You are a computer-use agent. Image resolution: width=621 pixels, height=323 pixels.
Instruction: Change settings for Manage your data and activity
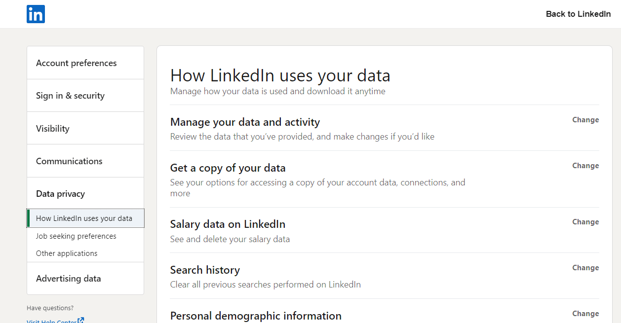click(x=585, y=119)
